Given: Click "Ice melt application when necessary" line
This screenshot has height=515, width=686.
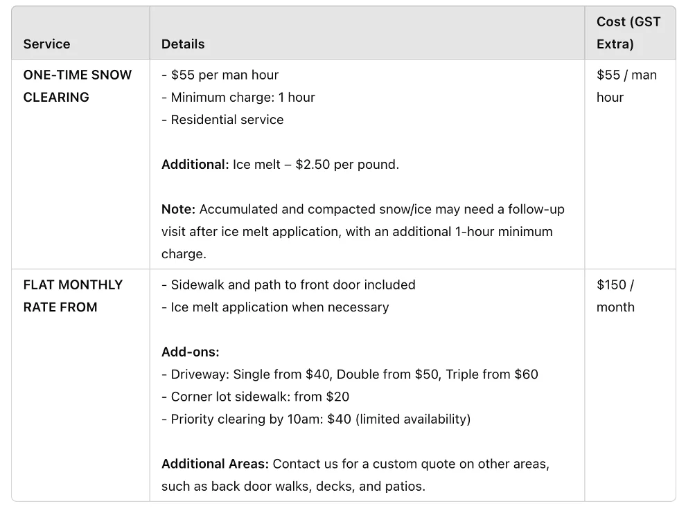Looking at the screenshot, I should [x=275, y=307].
